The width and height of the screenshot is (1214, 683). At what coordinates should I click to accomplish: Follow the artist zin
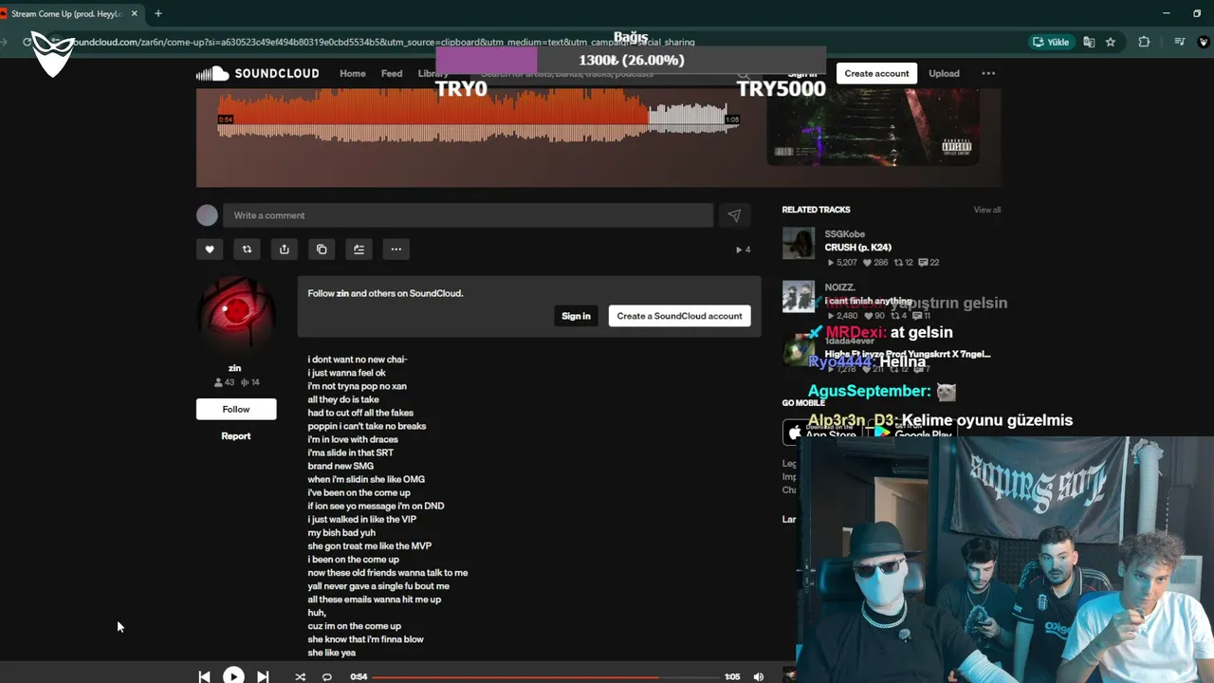pos(236,409)
